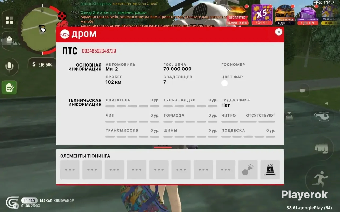Viewport: 340px width, 212px height.
Task: Open the green clipboard tasks icon
Action: [9, 87]
